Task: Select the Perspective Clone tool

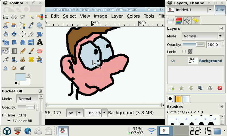Action: (40, 59)
